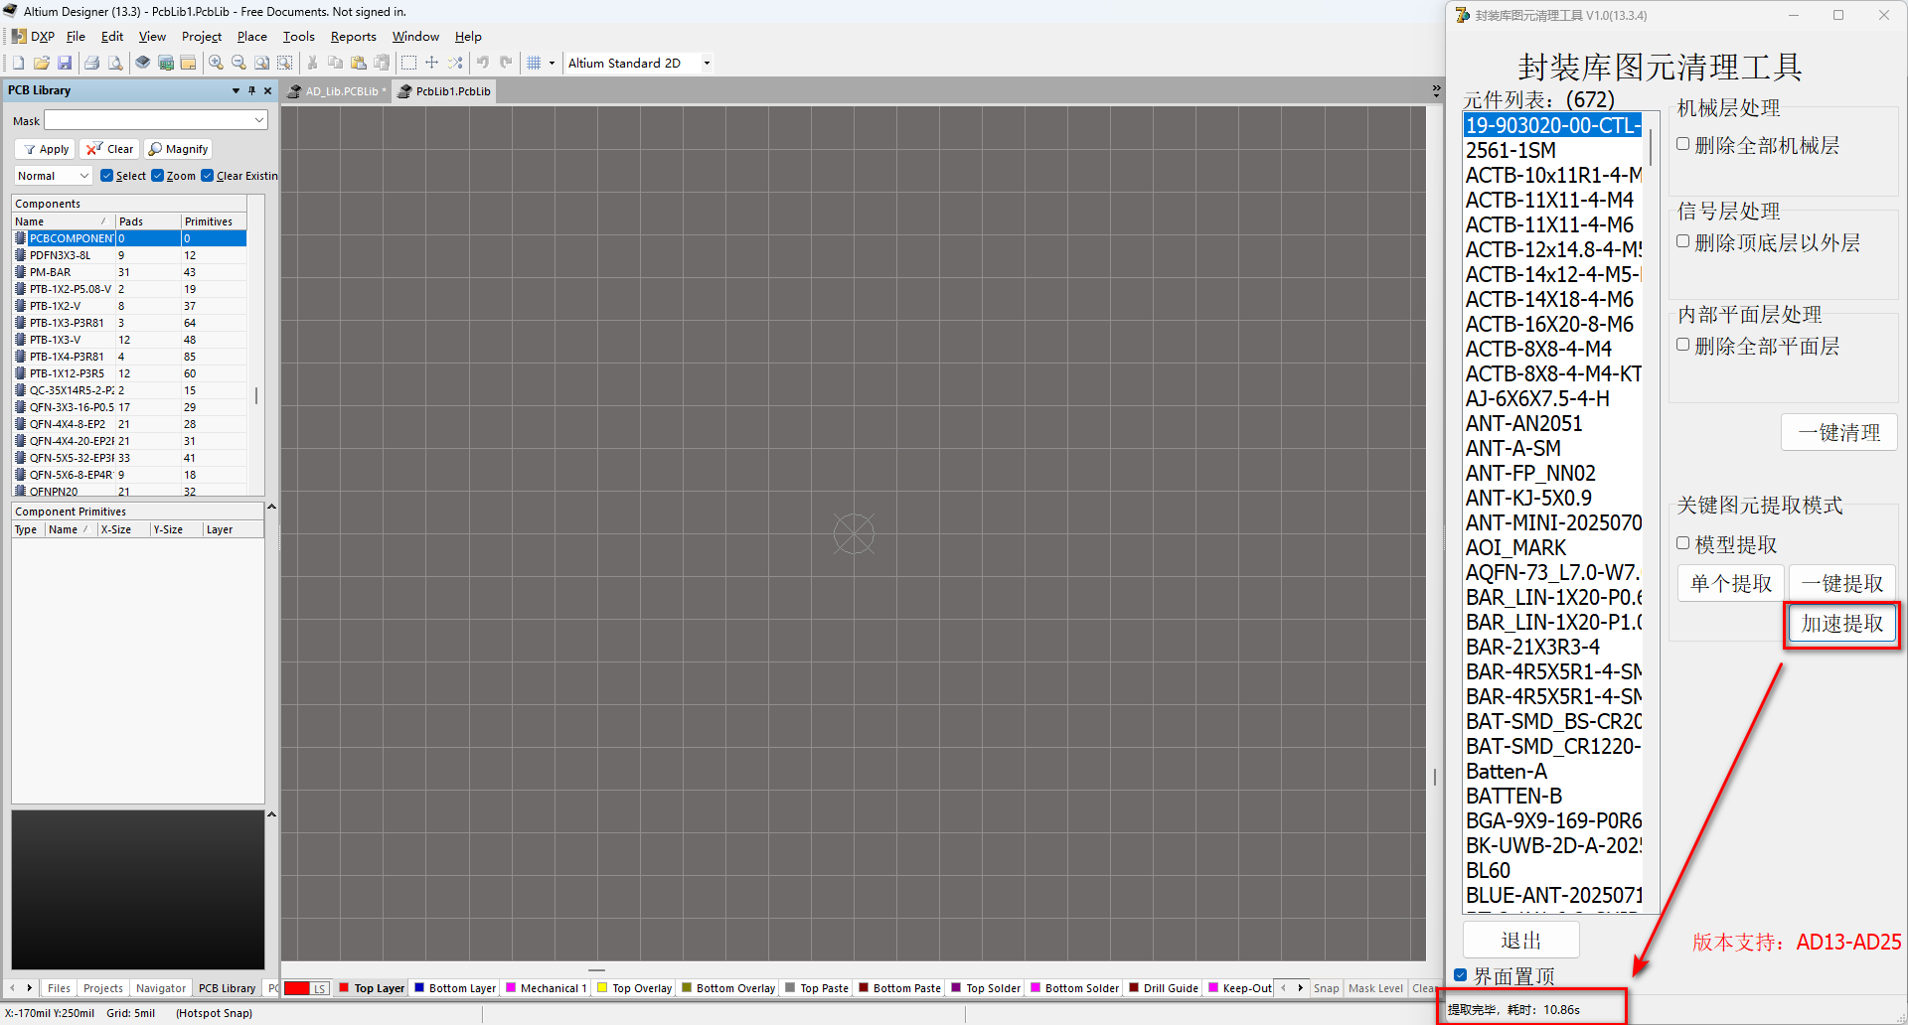Select the PTB-1X3-V component row
The image size is (1908, 1025).
click(129, 340)
